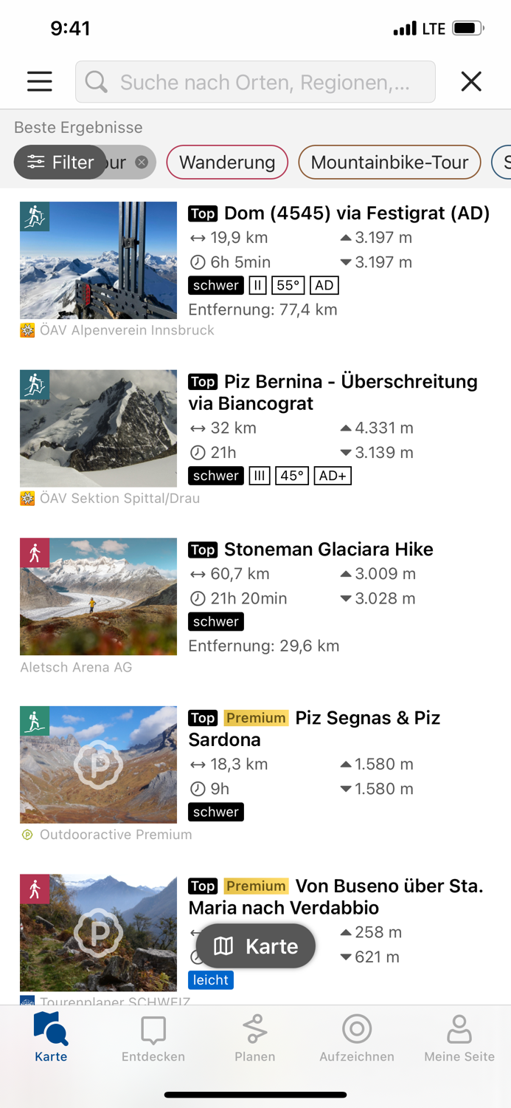The width and height of the screenshot is (511, 1108).
Task: Select the Karte tab in bottom navigation
Action: pos(50,1038)
